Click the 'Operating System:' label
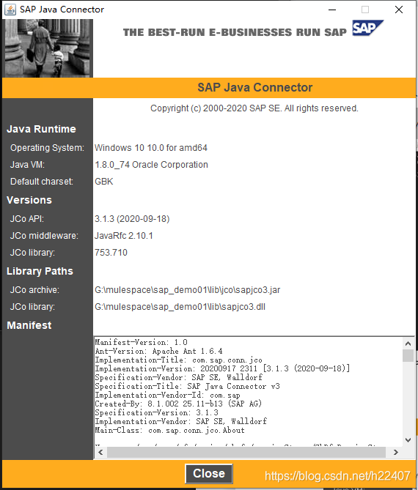The height and width of the screenshot is (490, 418). [47, 147]
